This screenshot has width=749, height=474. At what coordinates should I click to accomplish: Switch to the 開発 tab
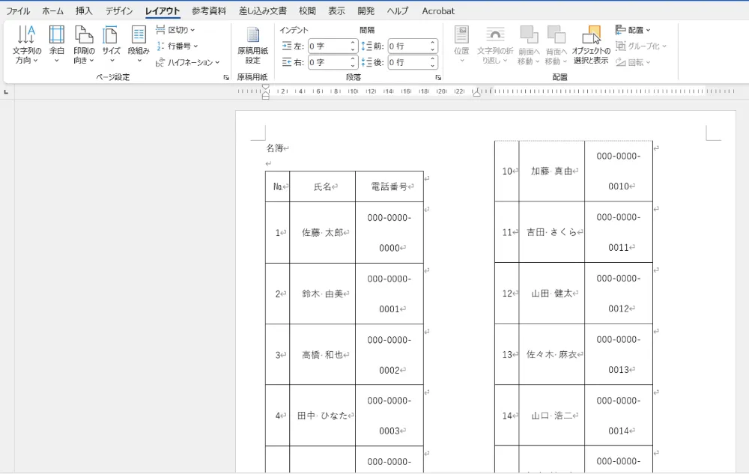pyautogui.click(x=366, y=10)
